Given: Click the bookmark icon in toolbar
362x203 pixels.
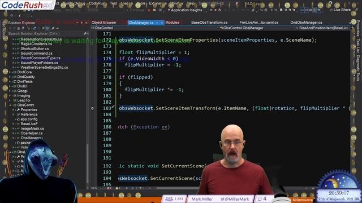Looking at the screenshot, I should [281, 10].
